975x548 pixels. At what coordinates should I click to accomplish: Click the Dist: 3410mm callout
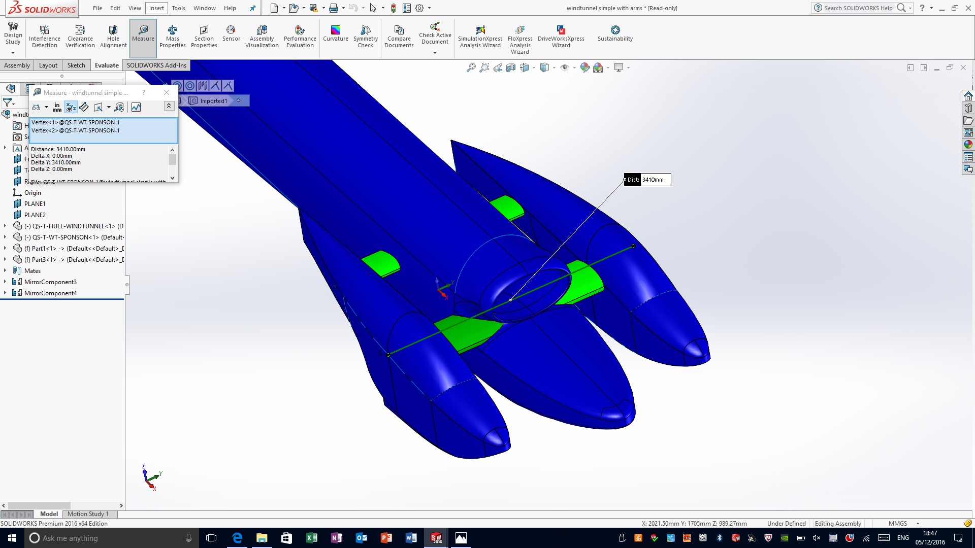click(x=647, y=180)
